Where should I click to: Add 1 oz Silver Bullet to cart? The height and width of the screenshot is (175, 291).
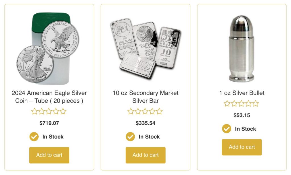click(x=242, y=147)
